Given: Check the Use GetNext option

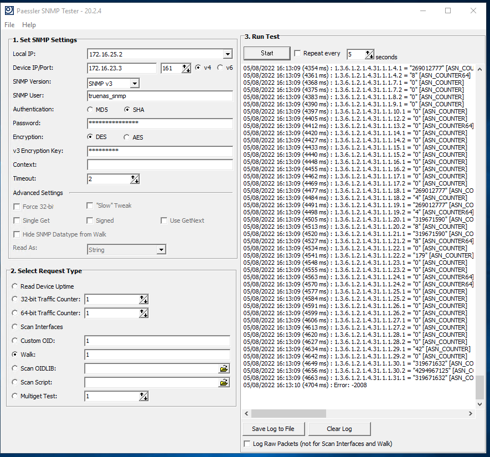Looking at the screenshot, I should tap(164, 220).
